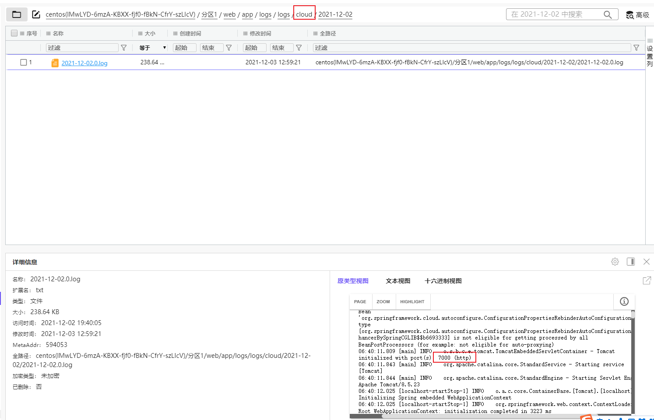Viewport: 654px width, 420px height.
Task: Open detail panel settings gear
Action: click(615, 262)
